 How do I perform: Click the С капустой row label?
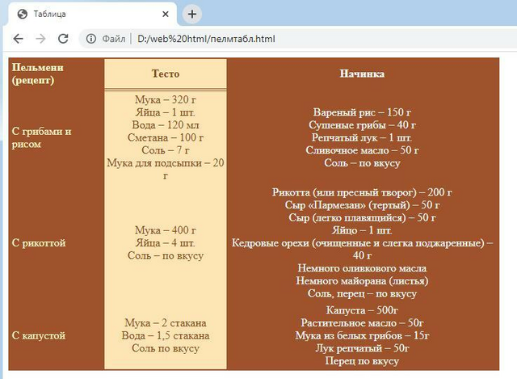(x=39, y=335)
